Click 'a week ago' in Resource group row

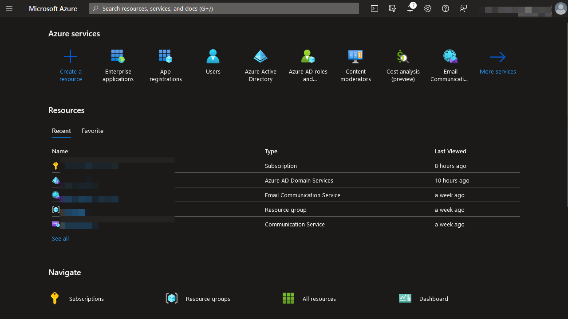click(450, 210)
